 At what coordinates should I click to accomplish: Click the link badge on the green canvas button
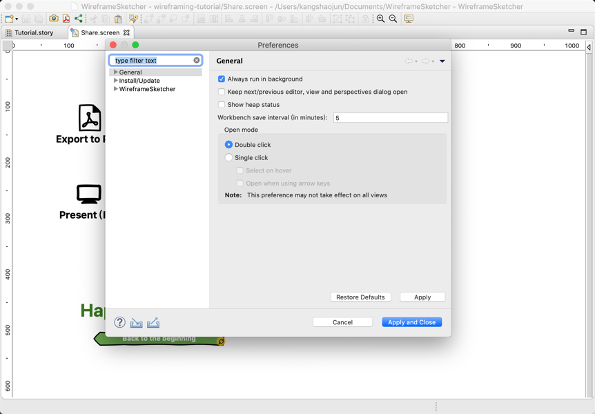click(220, 342)
